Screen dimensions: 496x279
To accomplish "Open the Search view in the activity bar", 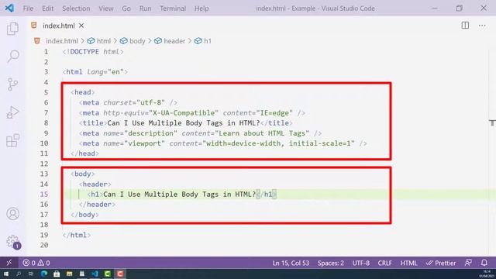I will coord(13,57).
